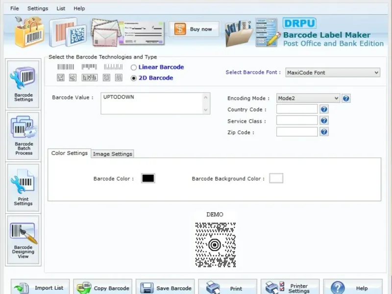
Task: Click the 'Barcode Label Maker' title text
Action: tap(327, 35)
